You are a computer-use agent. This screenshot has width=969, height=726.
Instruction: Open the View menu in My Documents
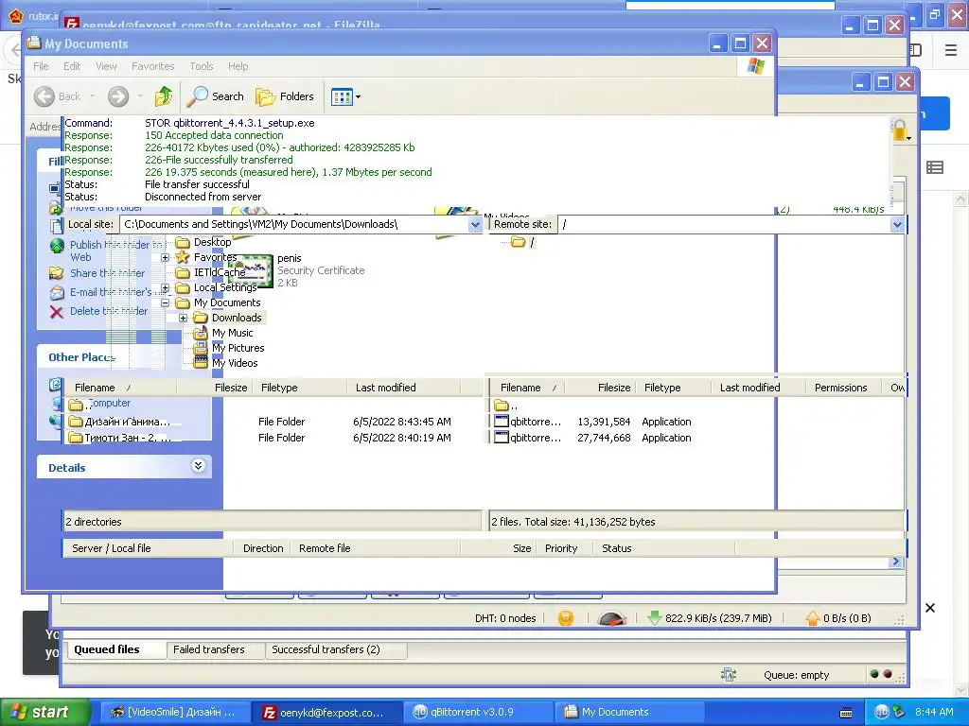pyautogui.click(x=106, y=66)
